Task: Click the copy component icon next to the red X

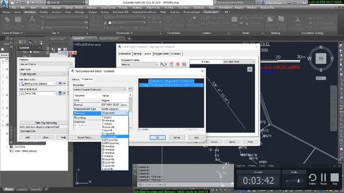Action: point(171,64)
